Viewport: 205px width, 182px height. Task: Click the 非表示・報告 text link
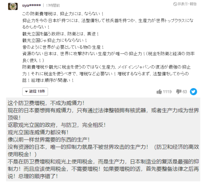pyautogui.click(x=187, y=4)
